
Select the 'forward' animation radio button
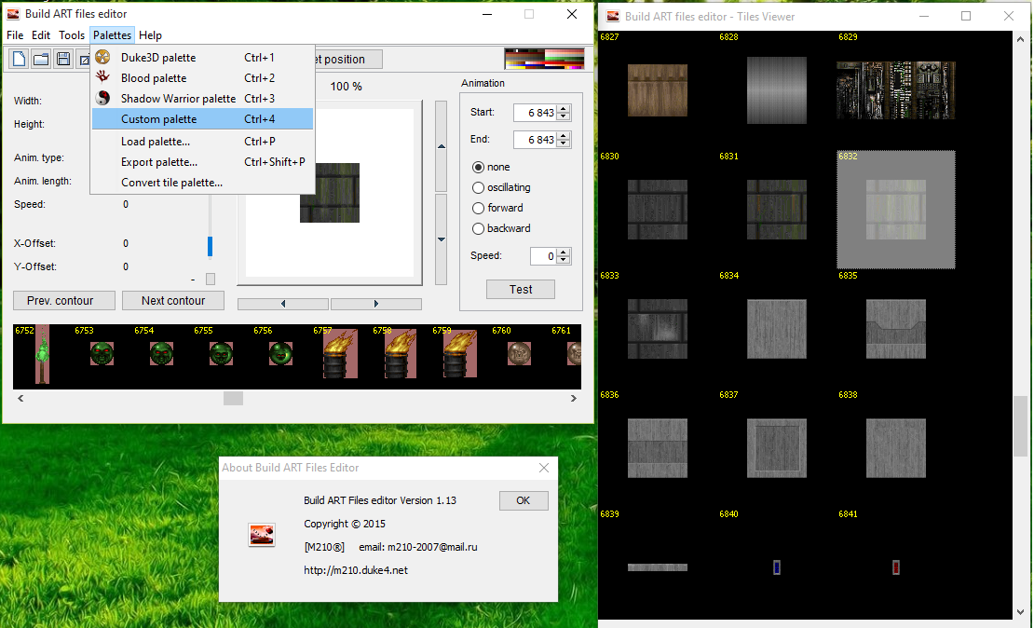[478, 208]
